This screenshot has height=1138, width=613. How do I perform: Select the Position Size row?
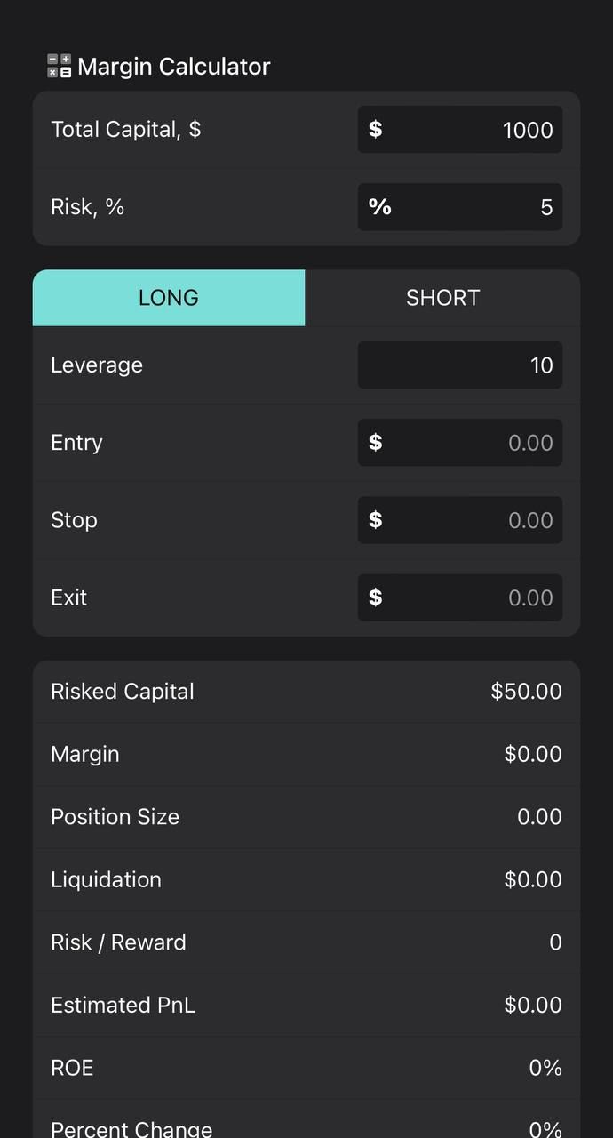[306, 816]
